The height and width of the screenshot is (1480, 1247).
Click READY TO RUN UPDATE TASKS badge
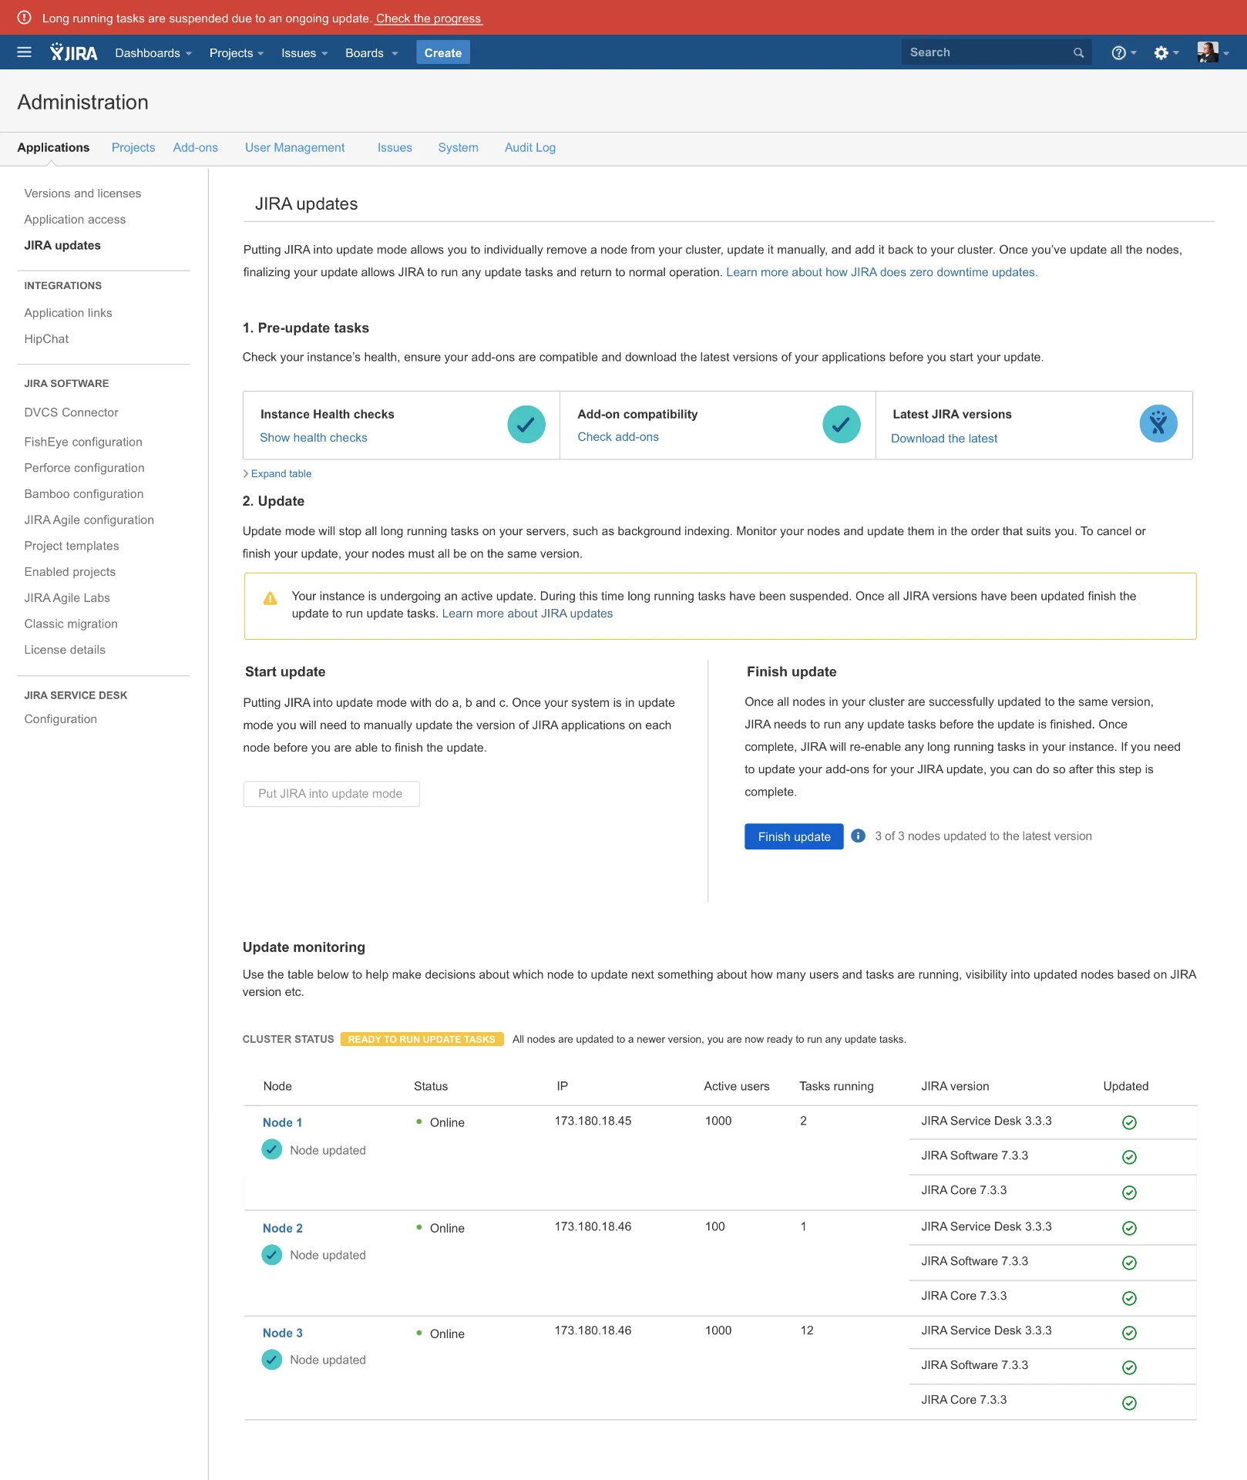422,1039
